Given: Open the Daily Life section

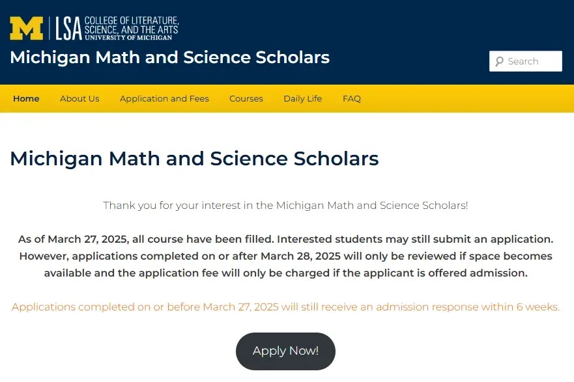Looking at the screenshot, I should pos(303,99).
